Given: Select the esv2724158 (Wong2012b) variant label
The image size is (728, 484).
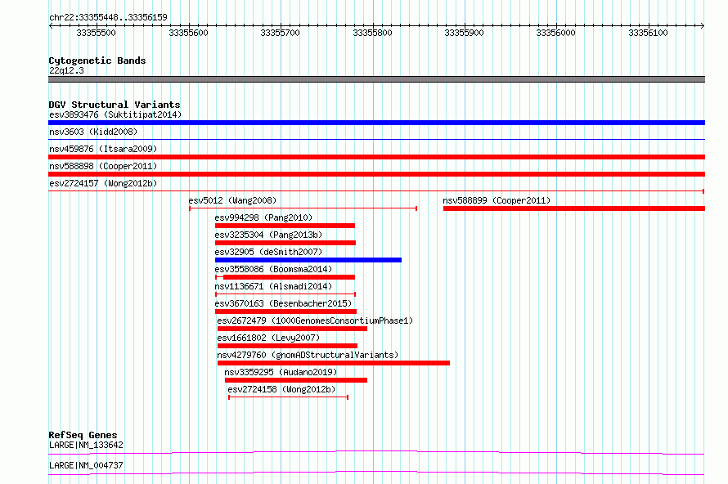Looking at the screenshot, I should click(x=281, y=389).
